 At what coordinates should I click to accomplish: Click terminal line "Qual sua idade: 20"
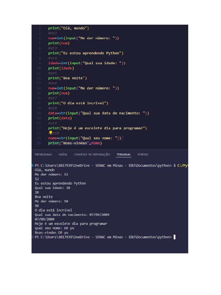[52, 188]
